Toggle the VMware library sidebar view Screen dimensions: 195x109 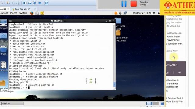(25, 3)
